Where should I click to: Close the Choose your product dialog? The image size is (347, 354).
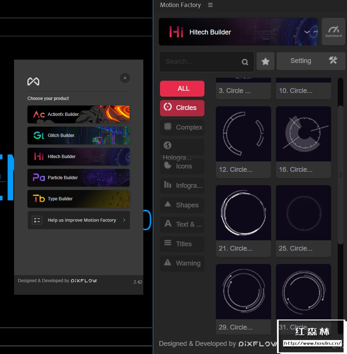(125, 78)
